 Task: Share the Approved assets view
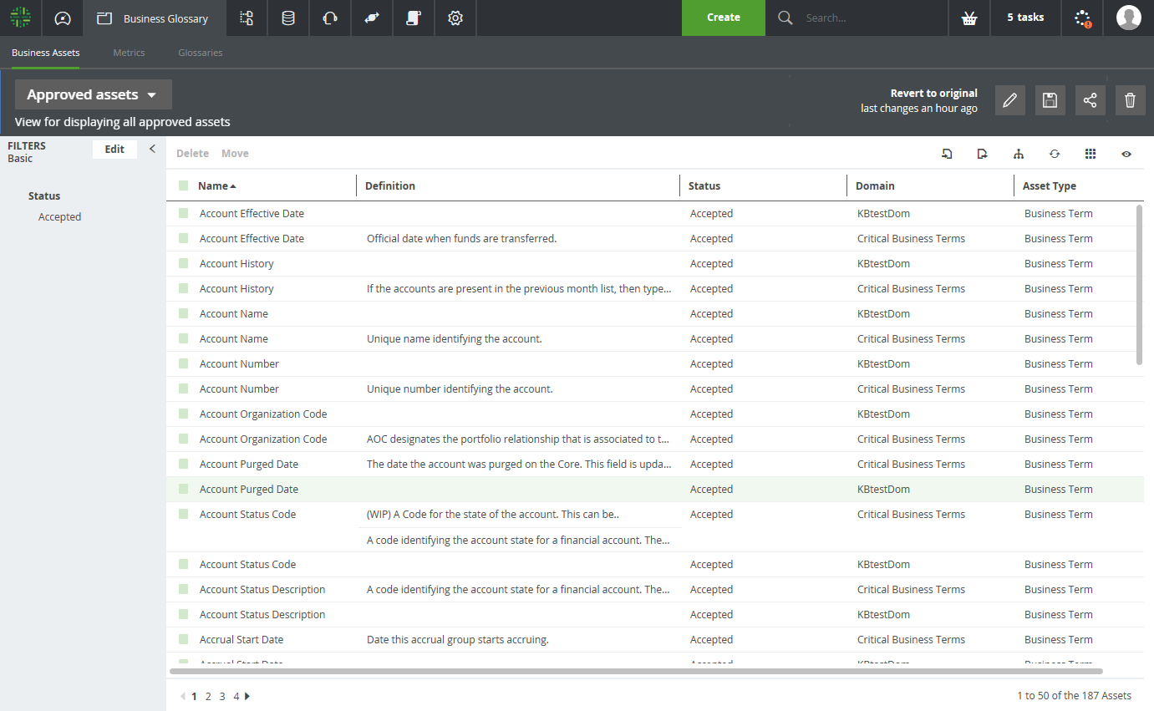(1090, 100)
